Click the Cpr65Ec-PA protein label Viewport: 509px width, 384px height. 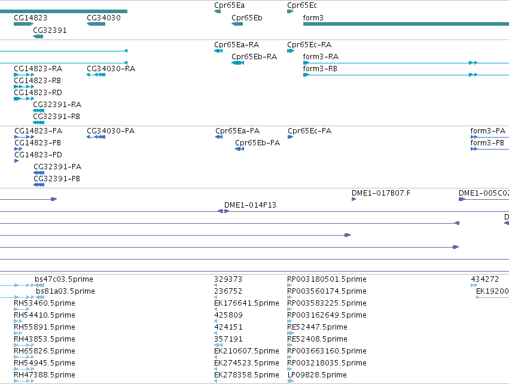[310, 131]
